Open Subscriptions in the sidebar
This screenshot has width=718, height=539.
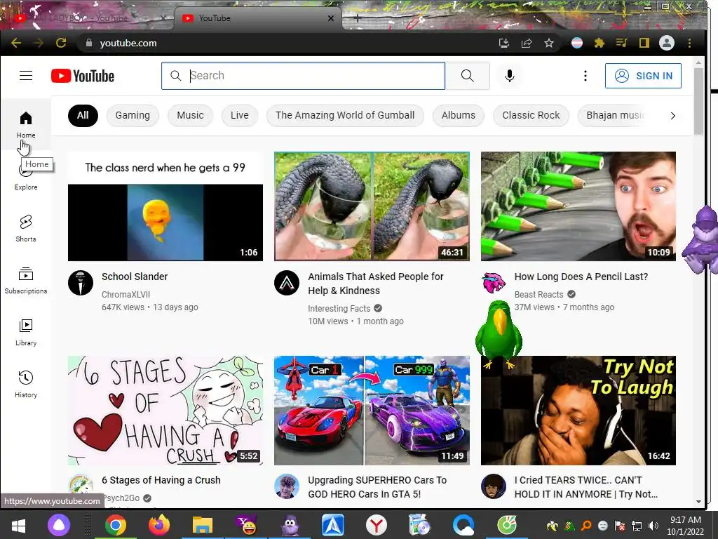click(x=26, y=280)
